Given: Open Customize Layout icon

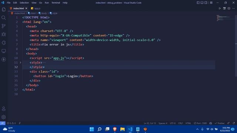Looking at the screenshot, I should click(x=211, y=3).
